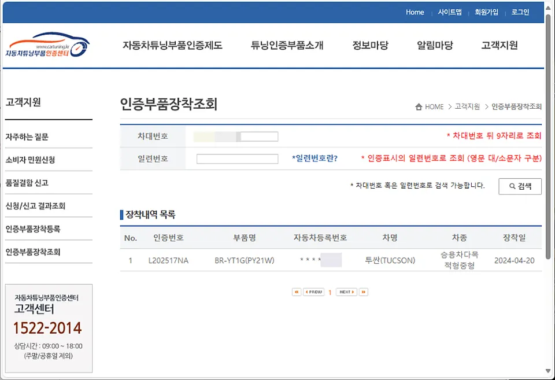555x380 pixels.
Task: Click the 투싼(TUCSON) car name cell
Action: (x=390, y=261)
